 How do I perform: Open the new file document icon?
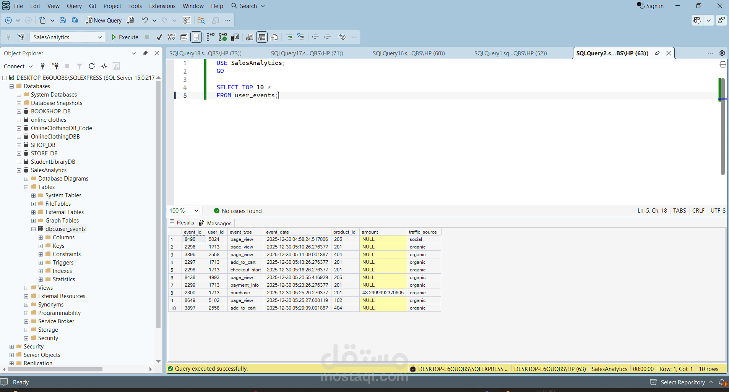click(42, 20)
